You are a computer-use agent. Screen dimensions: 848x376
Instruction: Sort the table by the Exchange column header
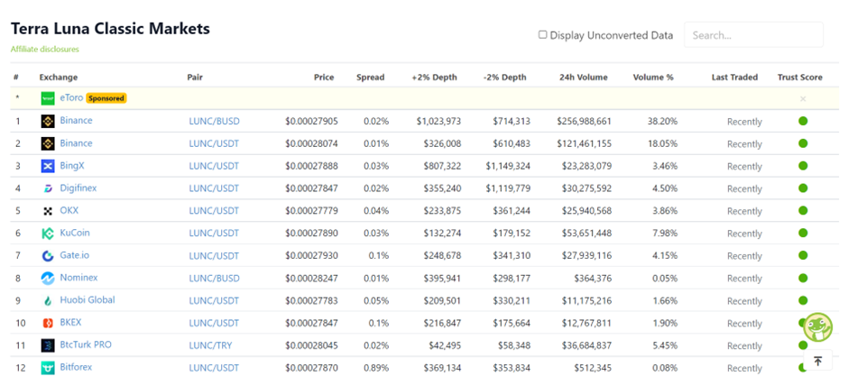pyautogui.click(x=59, y=78)
